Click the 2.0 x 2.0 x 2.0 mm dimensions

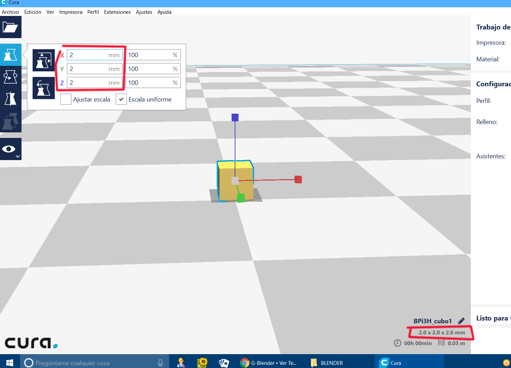click(442, 333)
